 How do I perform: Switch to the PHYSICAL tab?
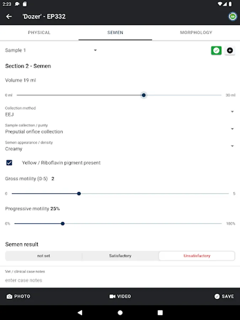(x=39, y=32)
